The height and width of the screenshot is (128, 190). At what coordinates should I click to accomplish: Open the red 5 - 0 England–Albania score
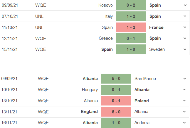click(116, 112)
